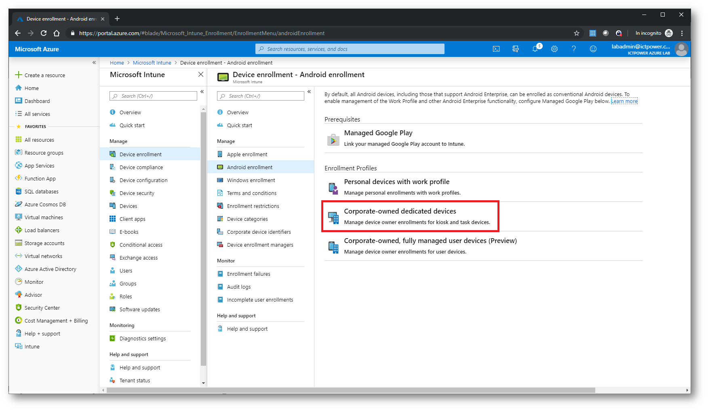
Task: Open the feedback smiley icon
Action: pyautogui.click(x=593, y=49)
